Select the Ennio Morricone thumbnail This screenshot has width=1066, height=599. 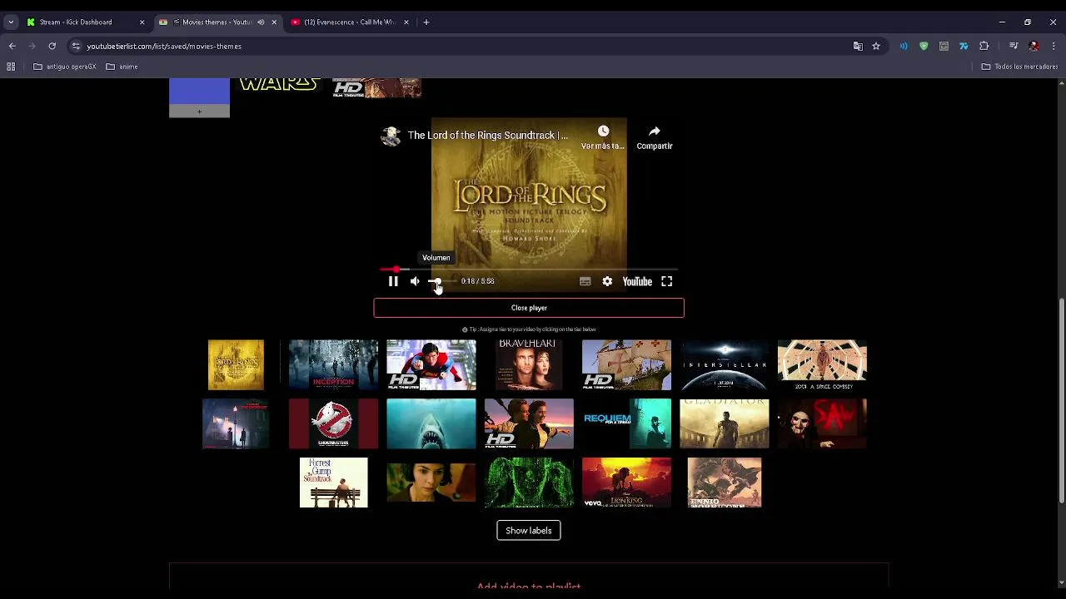tap(725, 483)
